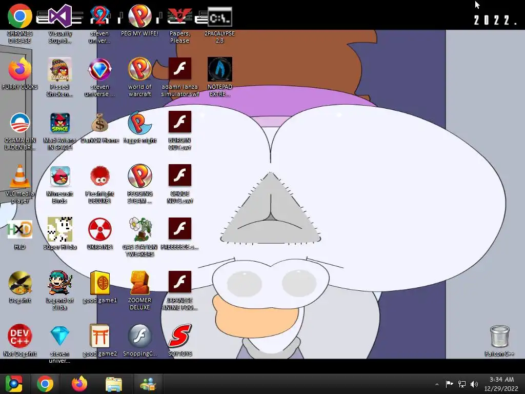Launch Firefox from the taskbar
The width and height of the screenshot is (525, 394).
click(79, 384)
